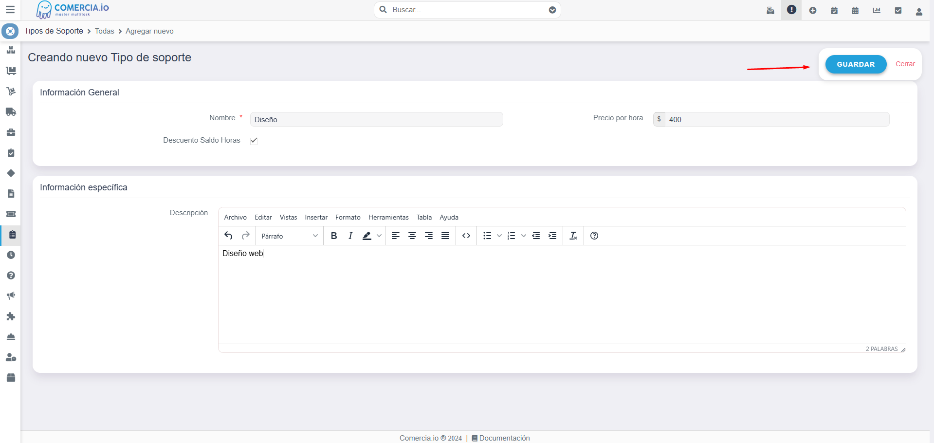Increase the indent
Image resolution: width=934 pixels, height=443 pixels.
(552, 236)
